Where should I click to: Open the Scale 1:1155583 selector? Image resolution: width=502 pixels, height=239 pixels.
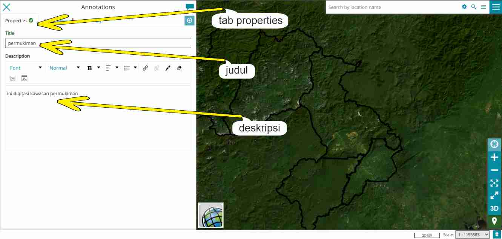(472, 234)
